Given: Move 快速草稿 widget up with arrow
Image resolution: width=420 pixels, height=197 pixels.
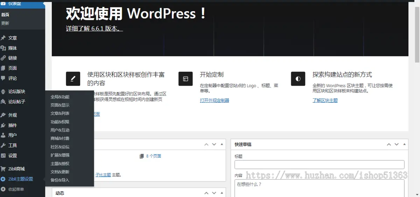Looking at the screenshot, I should tap(389, 144).
